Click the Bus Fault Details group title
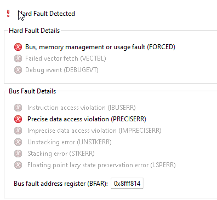The width and height of the screenshot is (217, 200). pos(32,91)
